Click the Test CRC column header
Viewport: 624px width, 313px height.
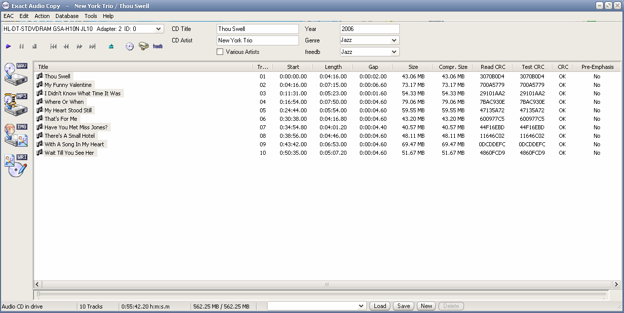click(x=533, y=67)
